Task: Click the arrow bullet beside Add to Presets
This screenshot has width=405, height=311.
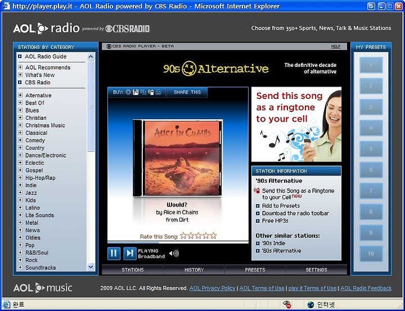Action: [x=258, y=206]
